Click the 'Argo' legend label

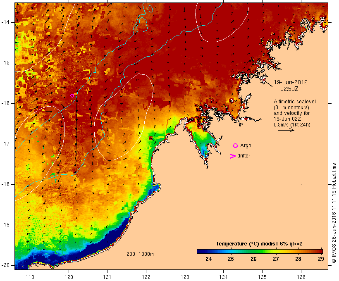(246, 146)
